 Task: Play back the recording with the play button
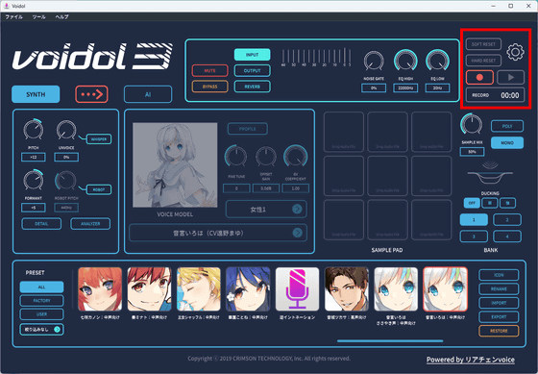coord(510,77)
